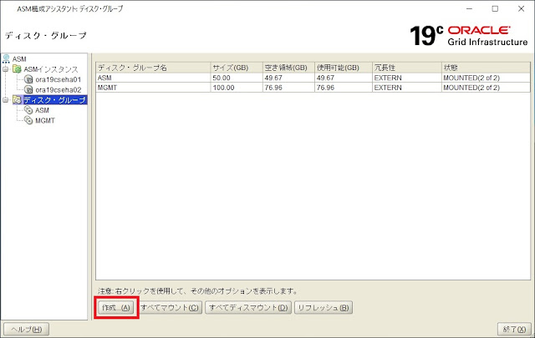Click the ora19cseha01 instance icon
The image size is (535, 338).
click(x=28, y=79)
